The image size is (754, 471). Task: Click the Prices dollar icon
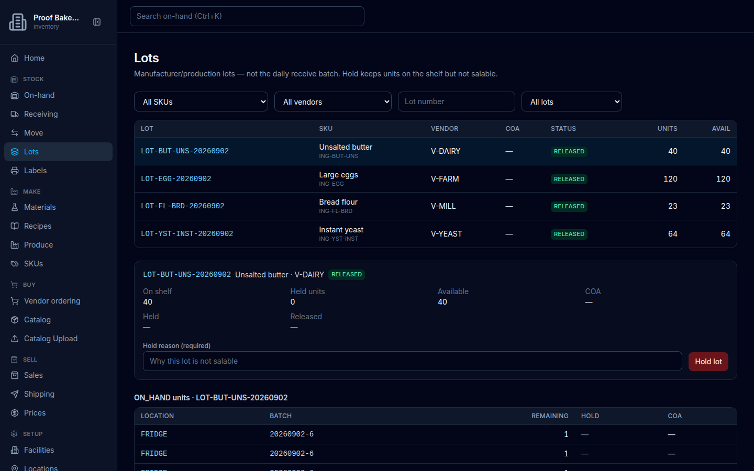(x=15, y=413)
